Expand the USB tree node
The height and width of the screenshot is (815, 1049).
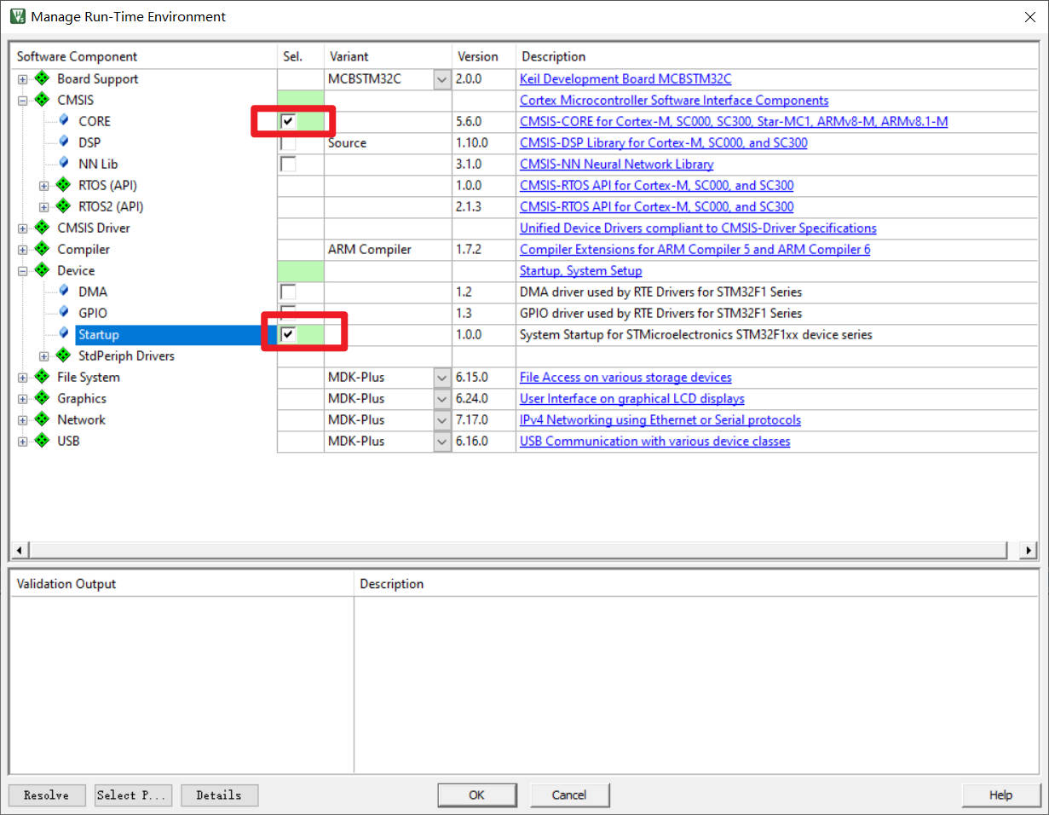23,442
